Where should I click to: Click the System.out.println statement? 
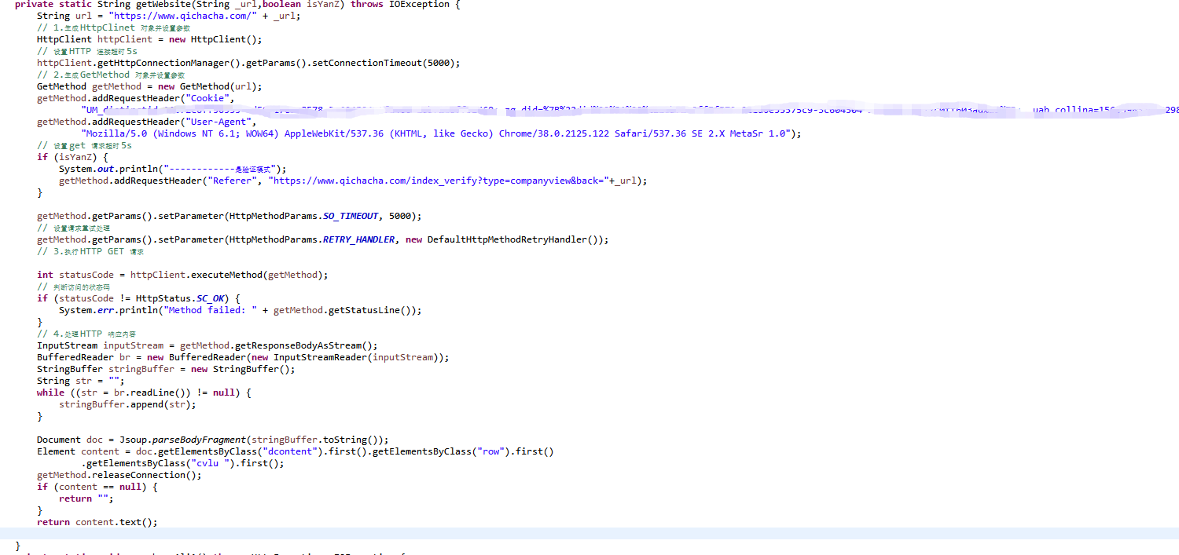[173, 169]
